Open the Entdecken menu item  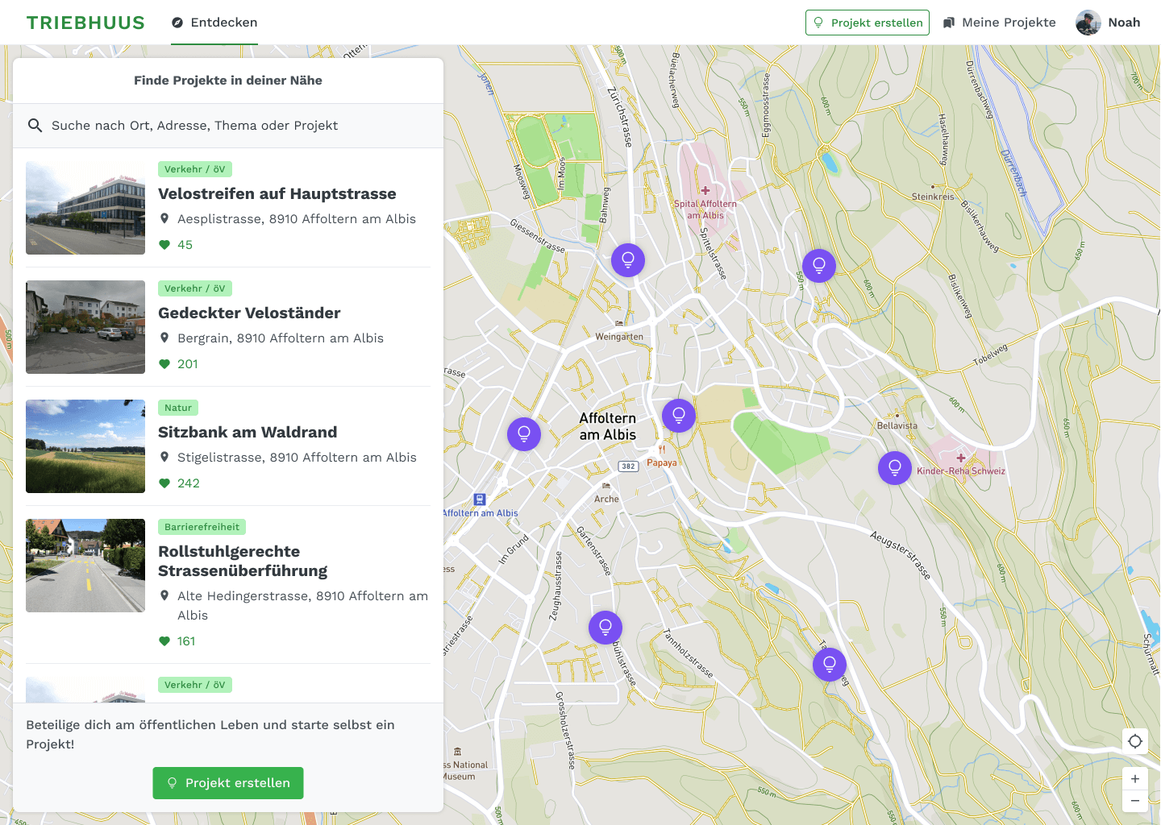pos(223,23)
